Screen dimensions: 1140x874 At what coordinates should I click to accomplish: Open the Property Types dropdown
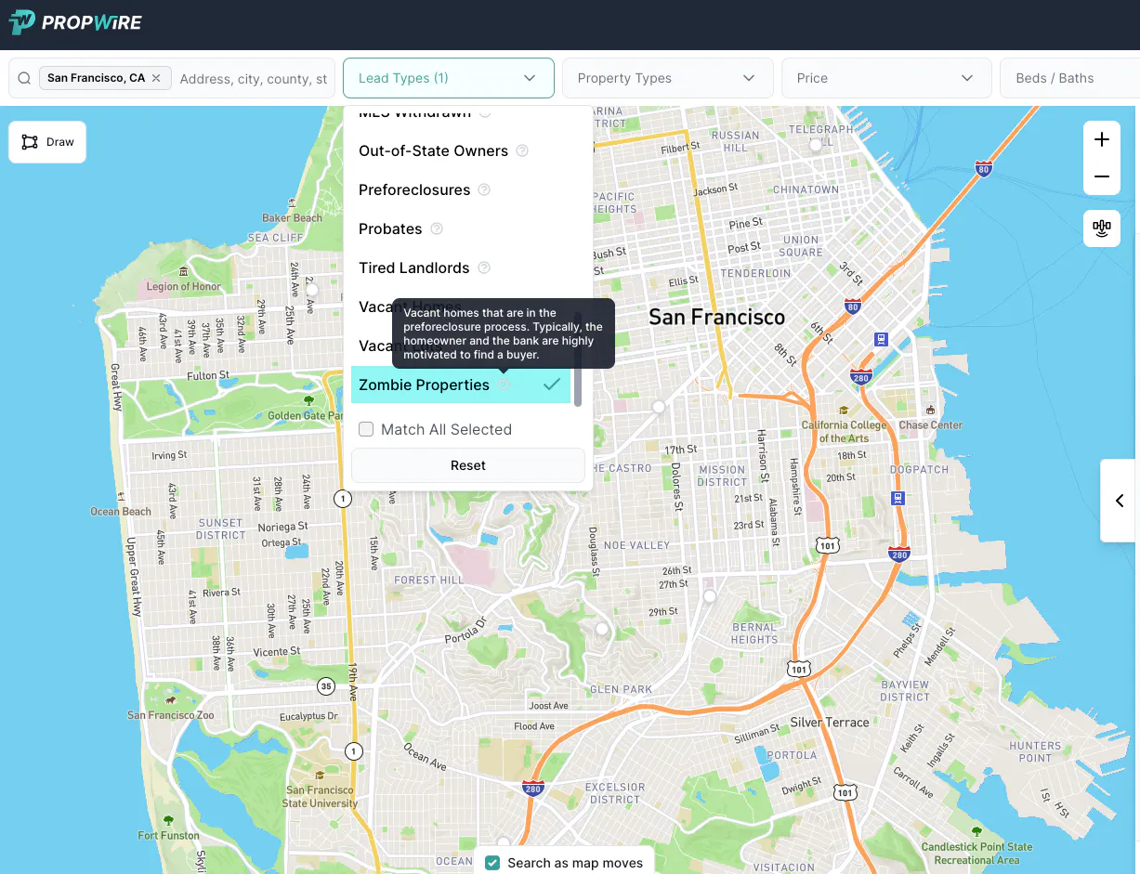(x=667, y=78)
